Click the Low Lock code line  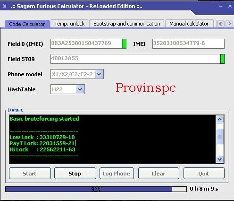[x=42, y=137]
